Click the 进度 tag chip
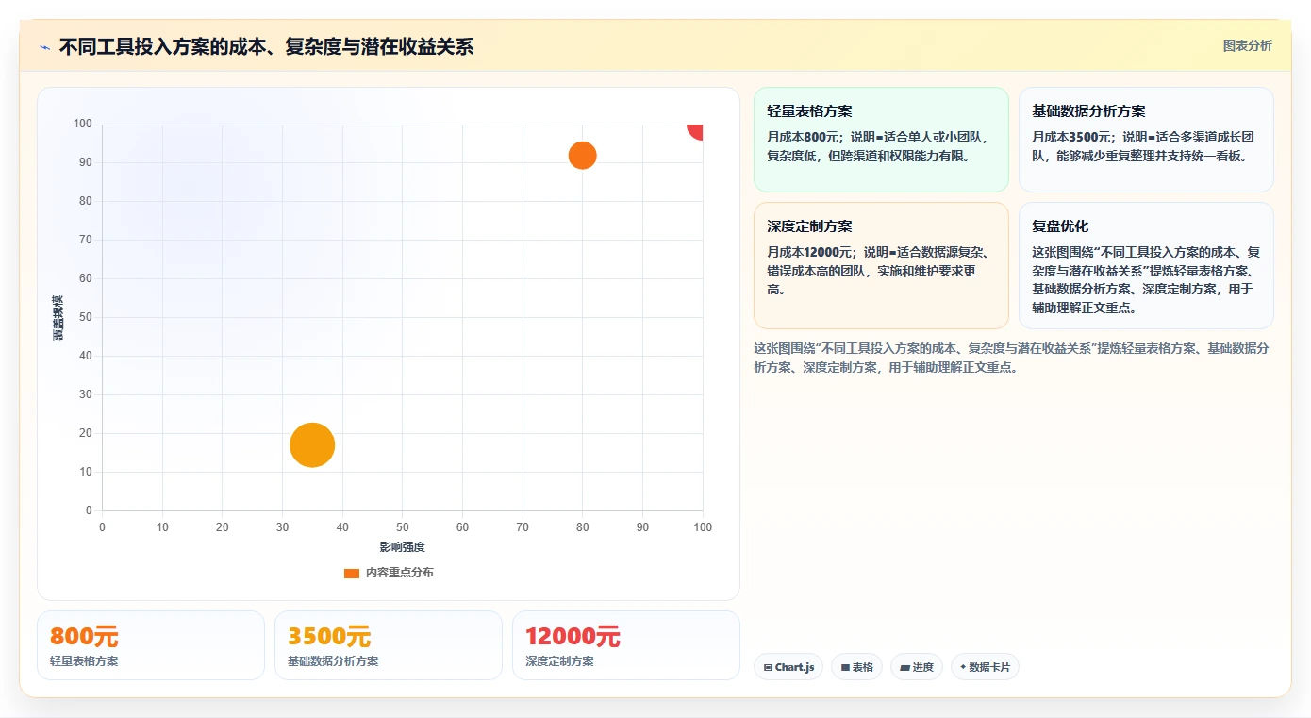The width and height of the screenshot is (1311, 718). [917, 667]
